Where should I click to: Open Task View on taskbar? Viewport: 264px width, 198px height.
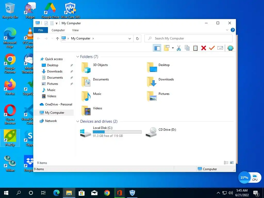tap(43, 193)
